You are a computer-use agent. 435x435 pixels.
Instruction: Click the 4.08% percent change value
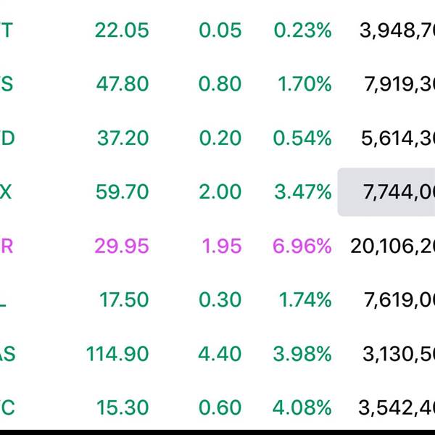pos(302,407)
